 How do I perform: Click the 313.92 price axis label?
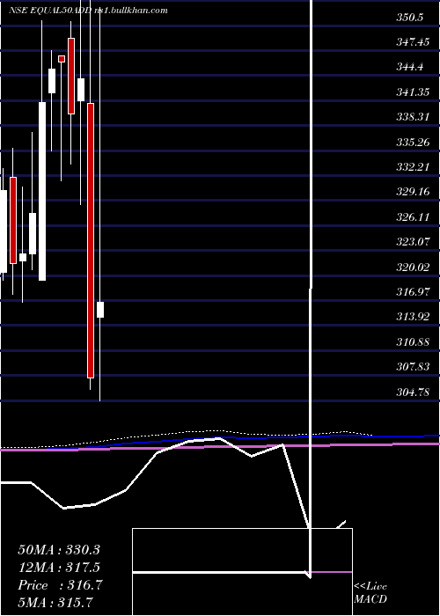pos(413,317)
